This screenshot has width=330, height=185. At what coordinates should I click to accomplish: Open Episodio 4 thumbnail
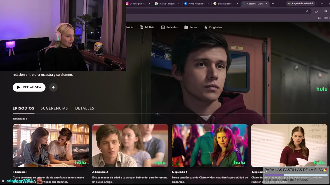(x=289, y=146)
